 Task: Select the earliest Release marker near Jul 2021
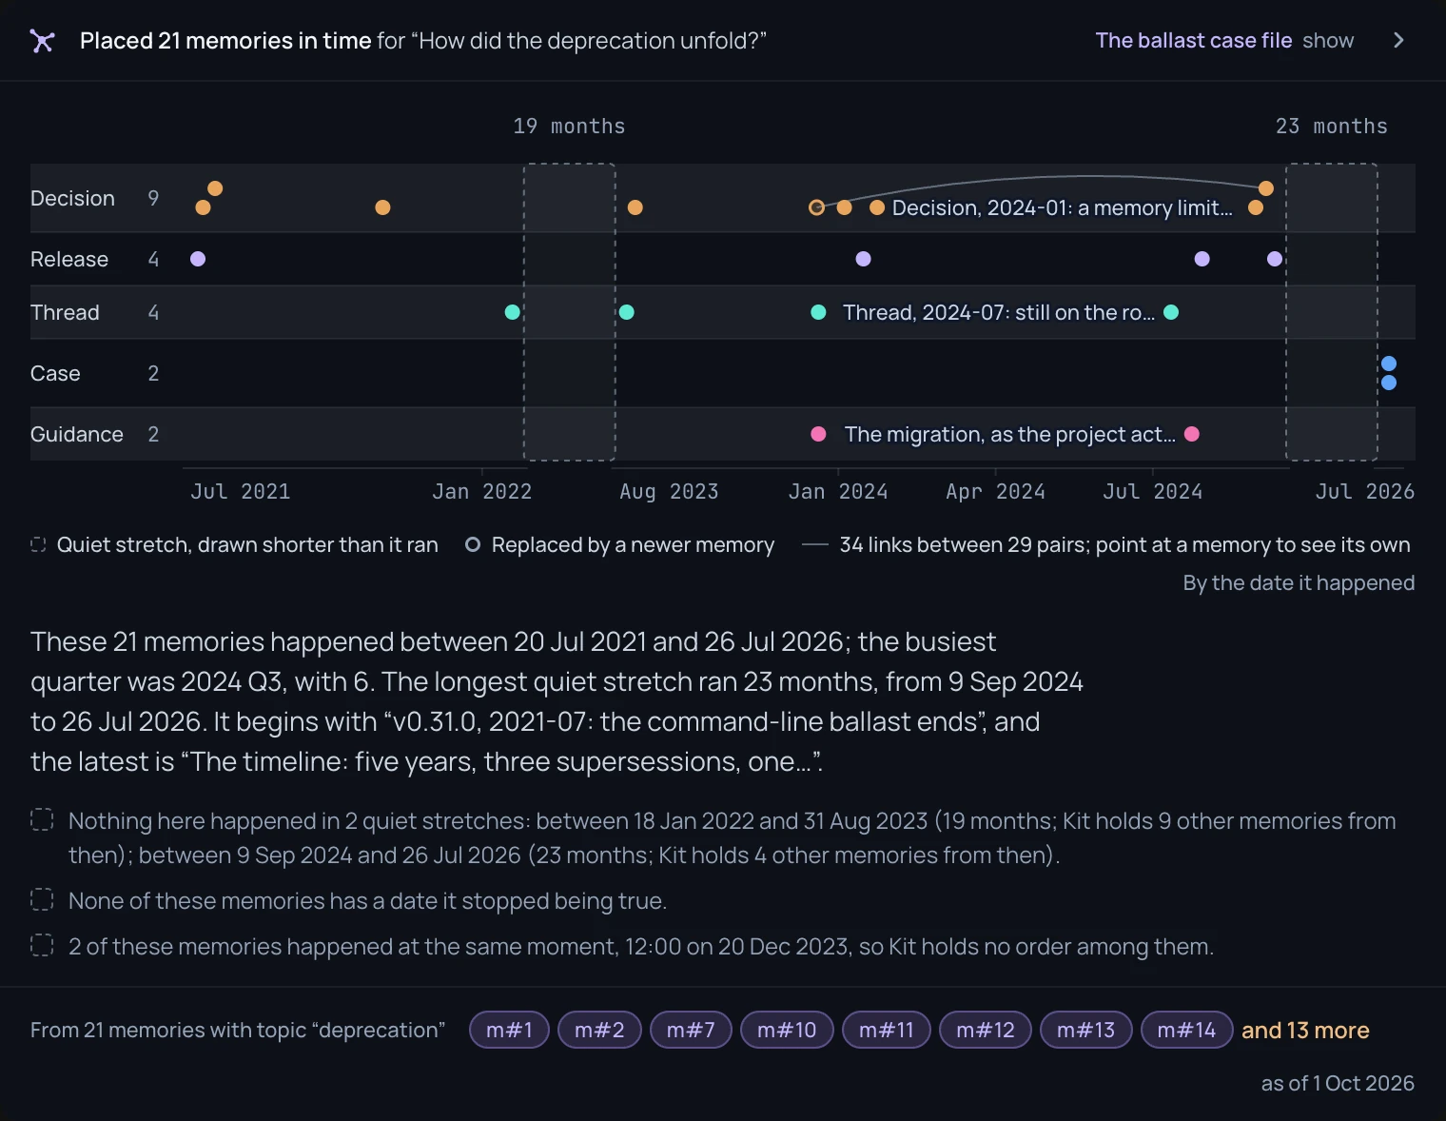198,259
